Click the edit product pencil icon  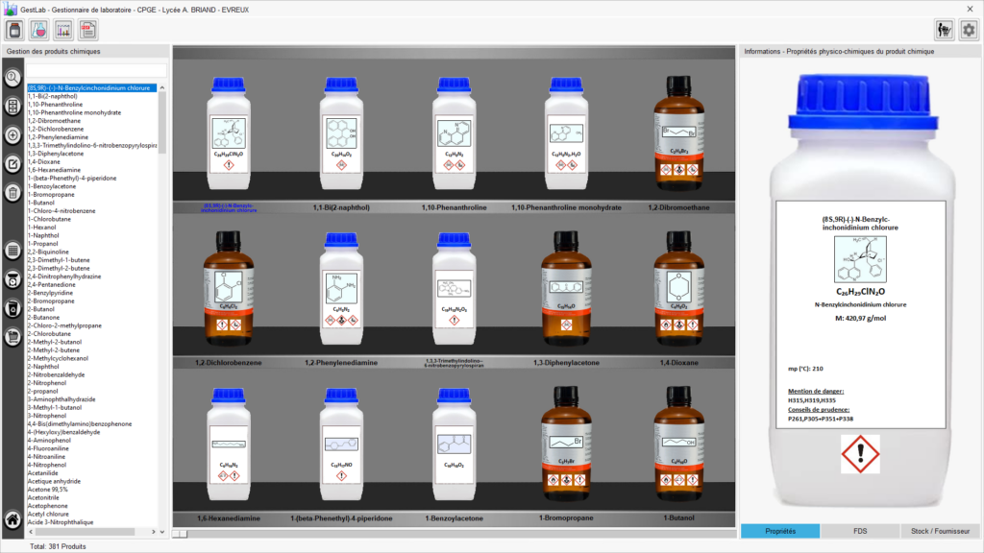13,164
